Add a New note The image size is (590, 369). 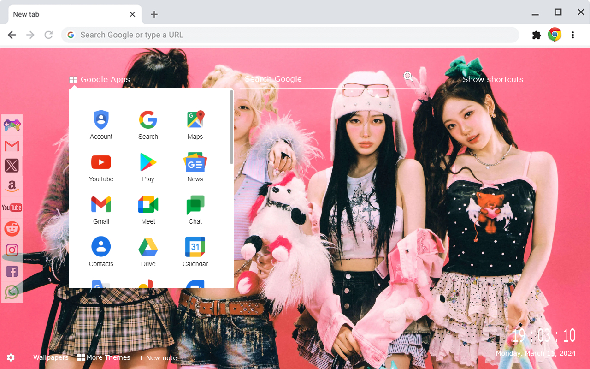158,358
